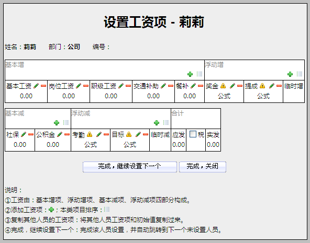Image resolution: width=310 pixels, height=243 pixels.
Task: Remove 岗位工资 using red minus icon
Action: pos(86,86)
